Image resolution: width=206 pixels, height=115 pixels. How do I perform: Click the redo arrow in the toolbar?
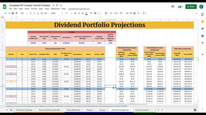coord(9,13)
